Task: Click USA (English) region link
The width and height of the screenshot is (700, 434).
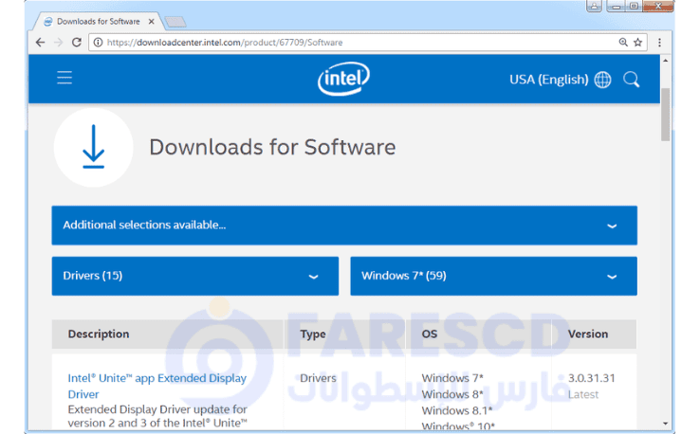Action: (548, 80)
